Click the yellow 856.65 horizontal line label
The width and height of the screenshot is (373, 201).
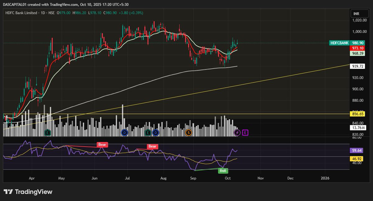(358, 114)
